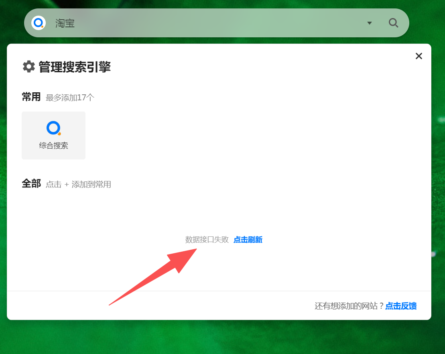
Task: Click the 点击 + 添加到常用 hint text
Action: pos(78,185)
